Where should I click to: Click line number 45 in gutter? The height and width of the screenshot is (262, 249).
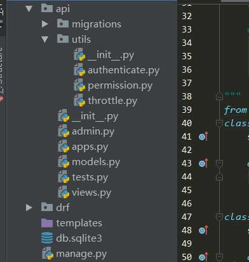[x=187, y=190]
